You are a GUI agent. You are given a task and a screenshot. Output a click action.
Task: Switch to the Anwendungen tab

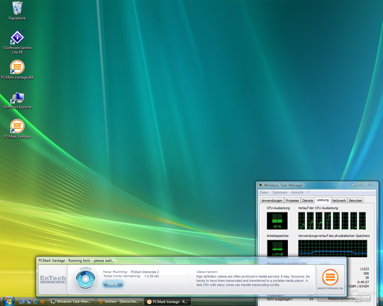pyautogui.click(x=272, y=201)
